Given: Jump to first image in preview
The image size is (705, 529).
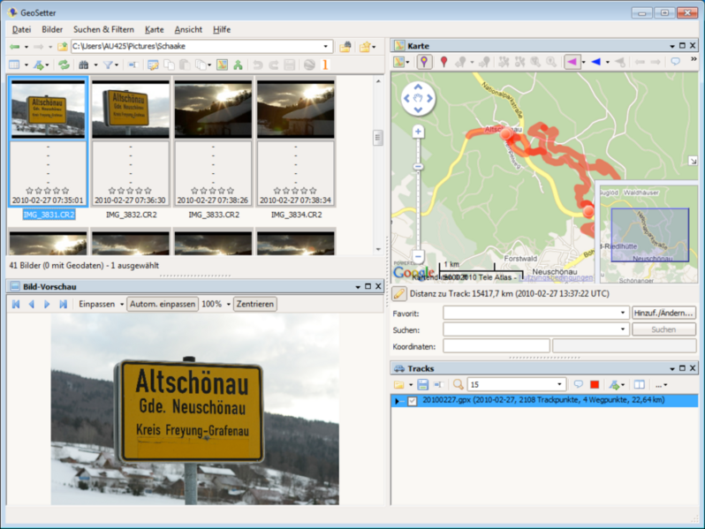Looking at the screenshot, I should [16, 305].
